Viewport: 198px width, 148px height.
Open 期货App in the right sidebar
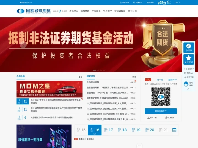[x=189, y=73]
